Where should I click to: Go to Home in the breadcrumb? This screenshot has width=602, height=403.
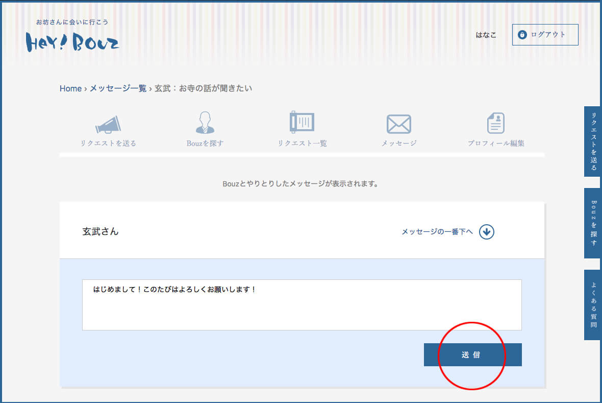(x=70, y=88)
